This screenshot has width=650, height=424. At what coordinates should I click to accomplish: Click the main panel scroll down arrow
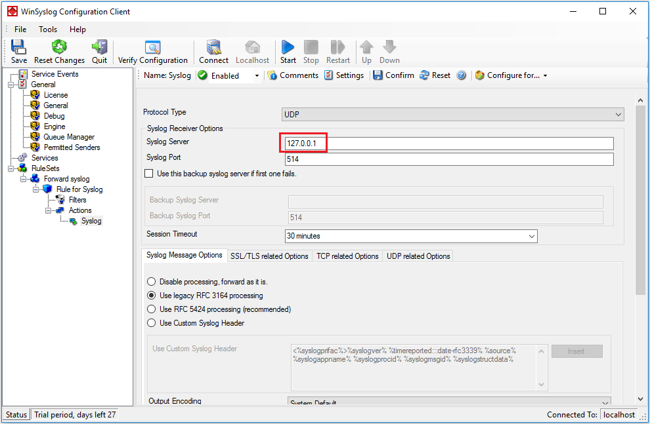point(640,399)
